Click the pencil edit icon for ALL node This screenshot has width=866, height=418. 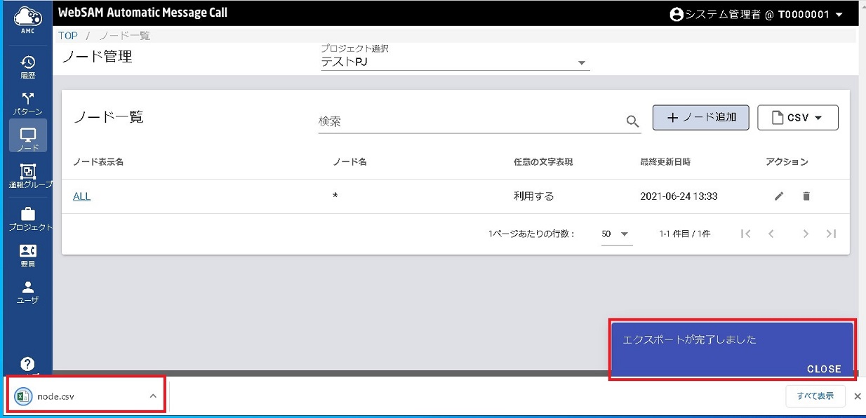779,196
